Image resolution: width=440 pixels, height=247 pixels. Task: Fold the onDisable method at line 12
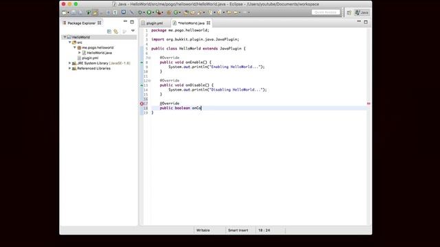(x=149, y=81)
